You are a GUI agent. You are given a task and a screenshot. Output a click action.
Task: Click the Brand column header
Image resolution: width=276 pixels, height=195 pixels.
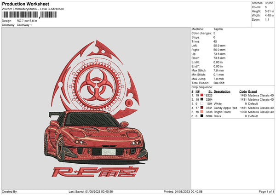click(x=253, y=92)
